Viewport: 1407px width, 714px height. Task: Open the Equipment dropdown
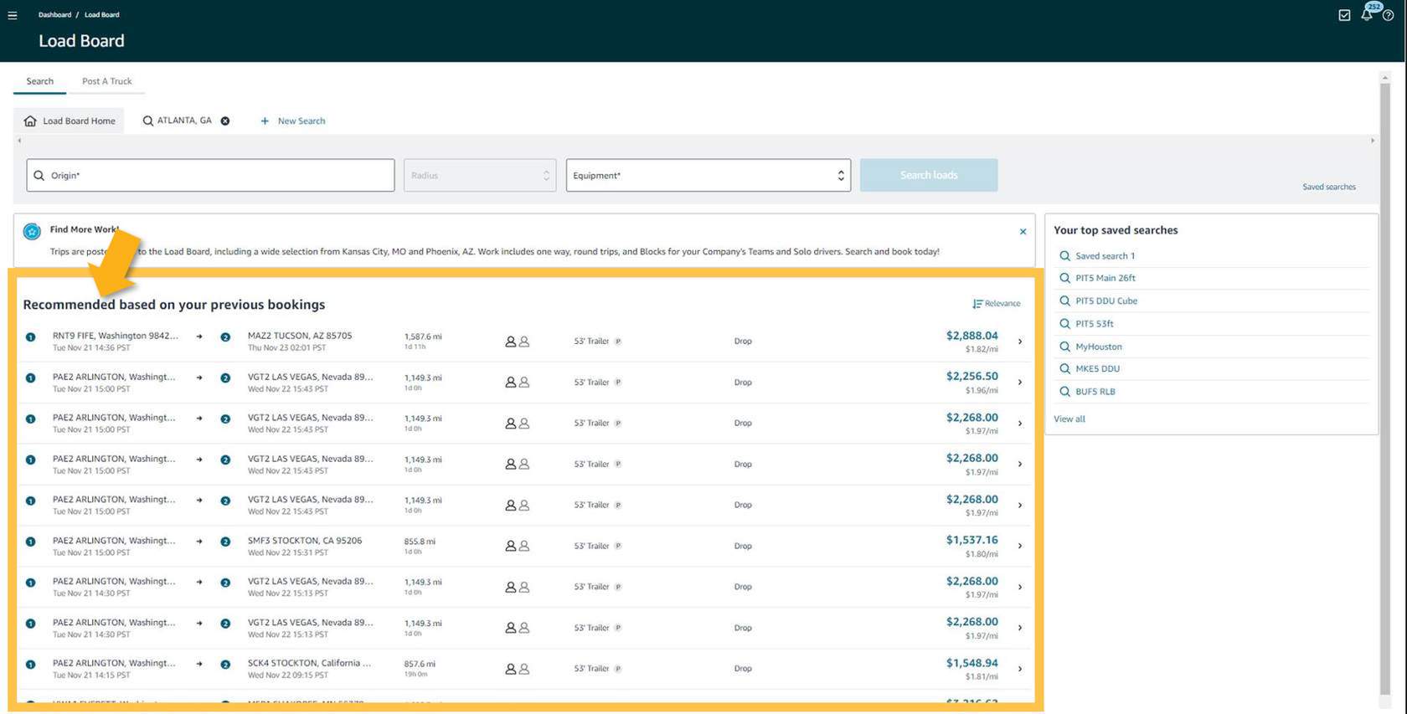708,176
